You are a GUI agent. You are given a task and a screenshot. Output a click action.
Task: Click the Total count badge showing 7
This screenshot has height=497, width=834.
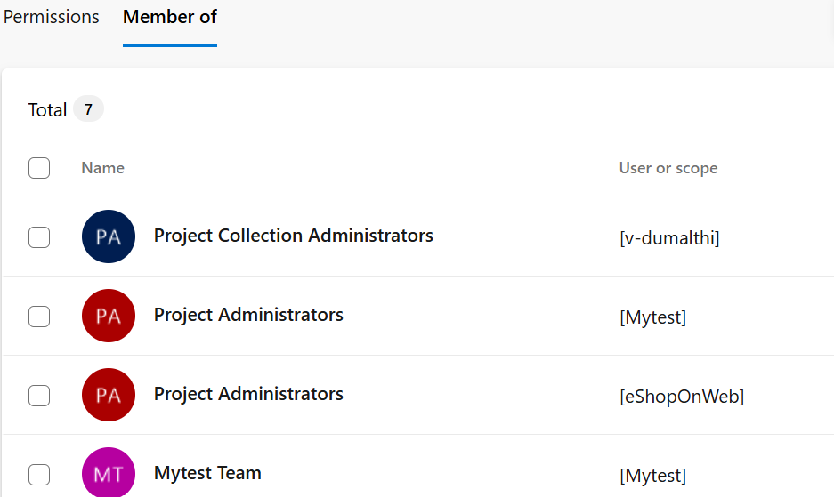(88, 109)
